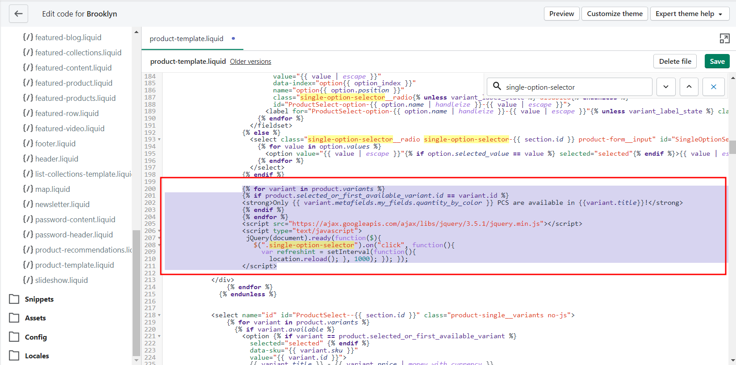Click the search magnifier icon
This screenshot has width=736, height=365.
pos(497,87)
